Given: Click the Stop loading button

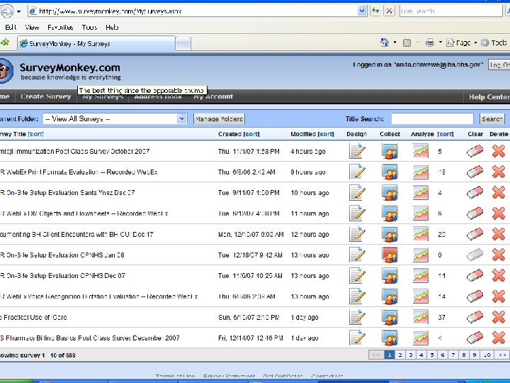Looking at the screenshot, I should click(389, 11).
